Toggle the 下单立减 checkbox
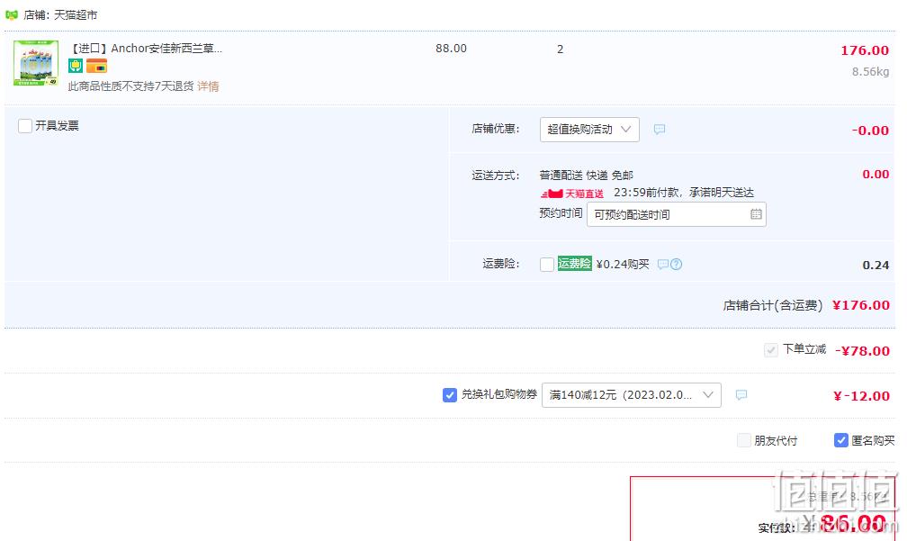The image size is (907, 541). pyautogui.click(x=770, y=350)
